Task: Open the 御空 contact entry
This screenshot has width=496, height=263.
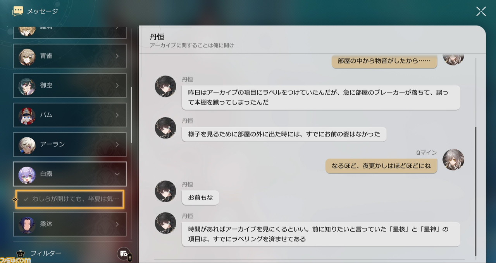Action: click(70, 85)
